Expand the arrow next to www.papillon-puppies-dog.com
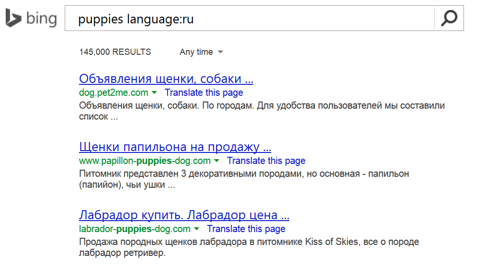 click(217, 161)
